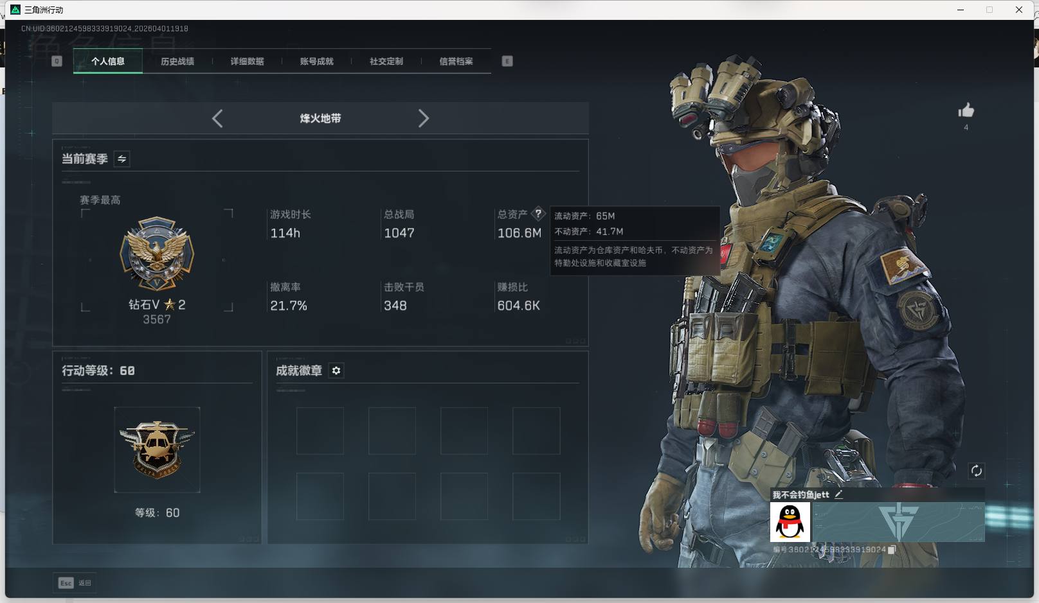Image resolution: width=1039 pixels, height=603 pixels.
Task: Click the 烽火地带 mode title
Action: tap(320, 118)
